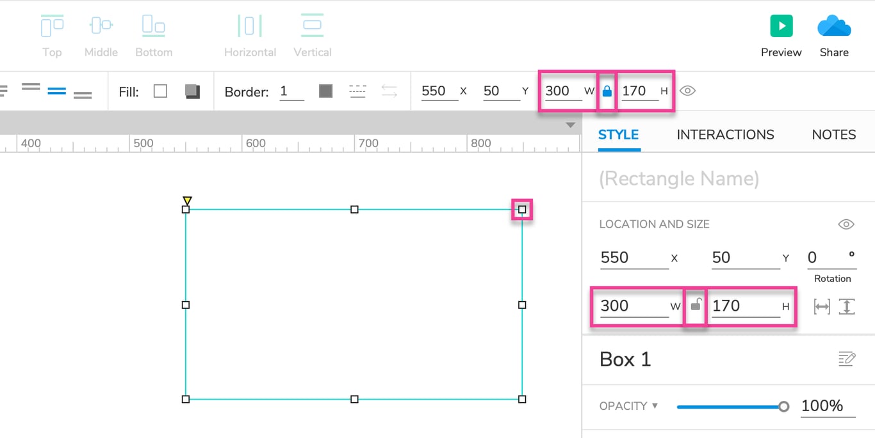The height and width of the screenshot is (438, 875).
Task: Click the border color swatch
Action: pyautogui.click(x=325, y=91)
